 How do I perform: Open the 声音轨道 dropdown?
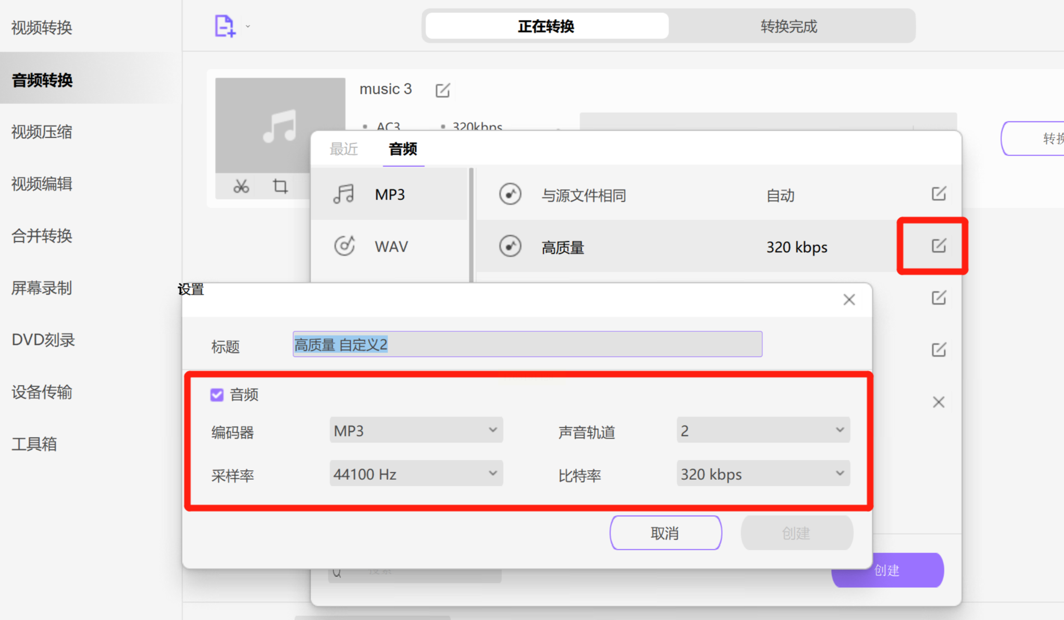coord(763,430)
